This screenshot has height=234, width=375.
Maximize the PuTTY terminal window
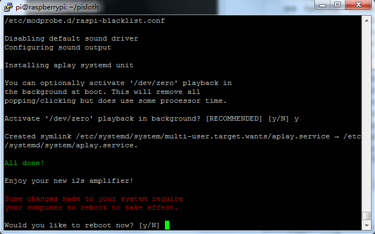click(x=338, y=5)
